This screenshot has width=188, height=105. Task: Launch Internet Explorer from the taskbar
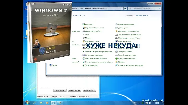[x=35, y=102]
